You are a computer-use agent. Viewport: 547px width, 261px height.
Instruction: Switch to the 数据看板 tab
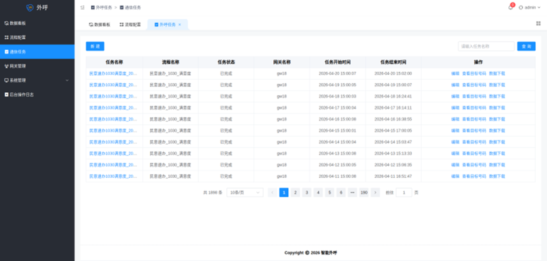[x=99, y=24]
